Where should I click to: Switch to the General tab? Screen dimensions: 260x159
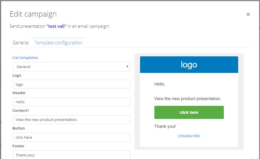coord(21,43)
